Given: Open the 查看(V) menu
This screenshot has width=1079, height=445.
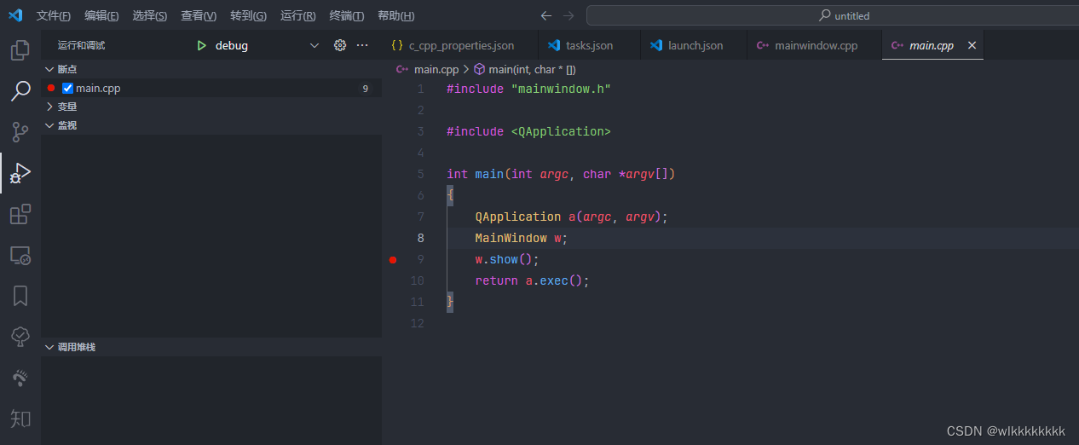Looking at the screenshot, I should pyautogui.click(x=199, y=16).
